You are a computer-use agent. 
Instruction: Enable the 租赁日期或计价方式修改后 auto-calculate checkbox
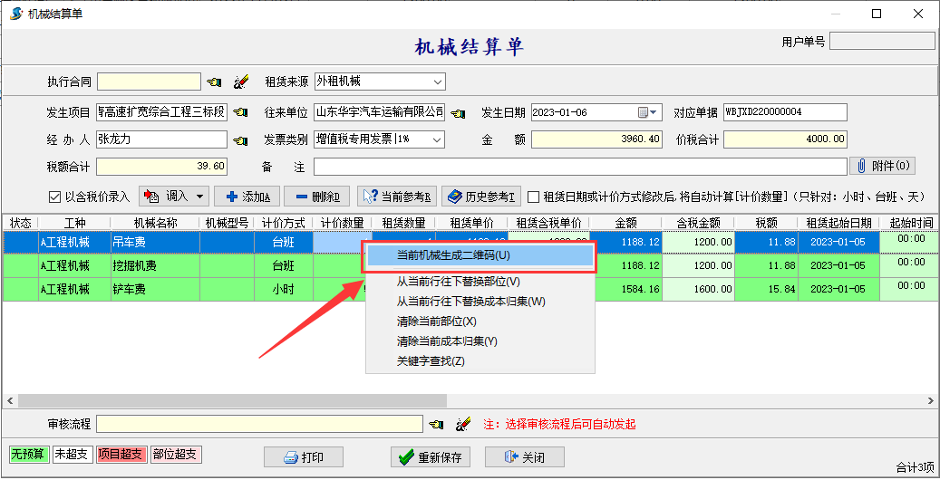tap(533, 197)
